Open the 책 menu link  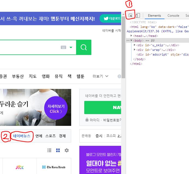(70, 76)
